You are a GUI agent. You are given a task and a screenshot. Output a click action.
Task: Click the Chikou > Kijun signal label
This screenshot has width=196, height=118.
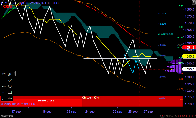coord(91,98)
